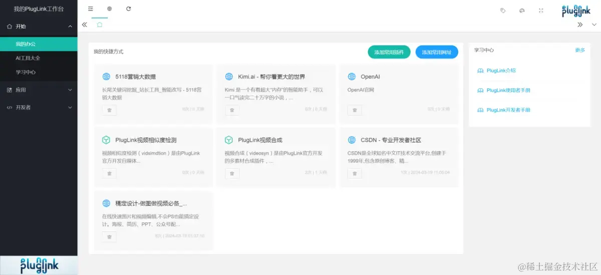The image size is (601, 275).
Task: Open the PlugLink使用者手册 link
Action: (x=508, y=90)
